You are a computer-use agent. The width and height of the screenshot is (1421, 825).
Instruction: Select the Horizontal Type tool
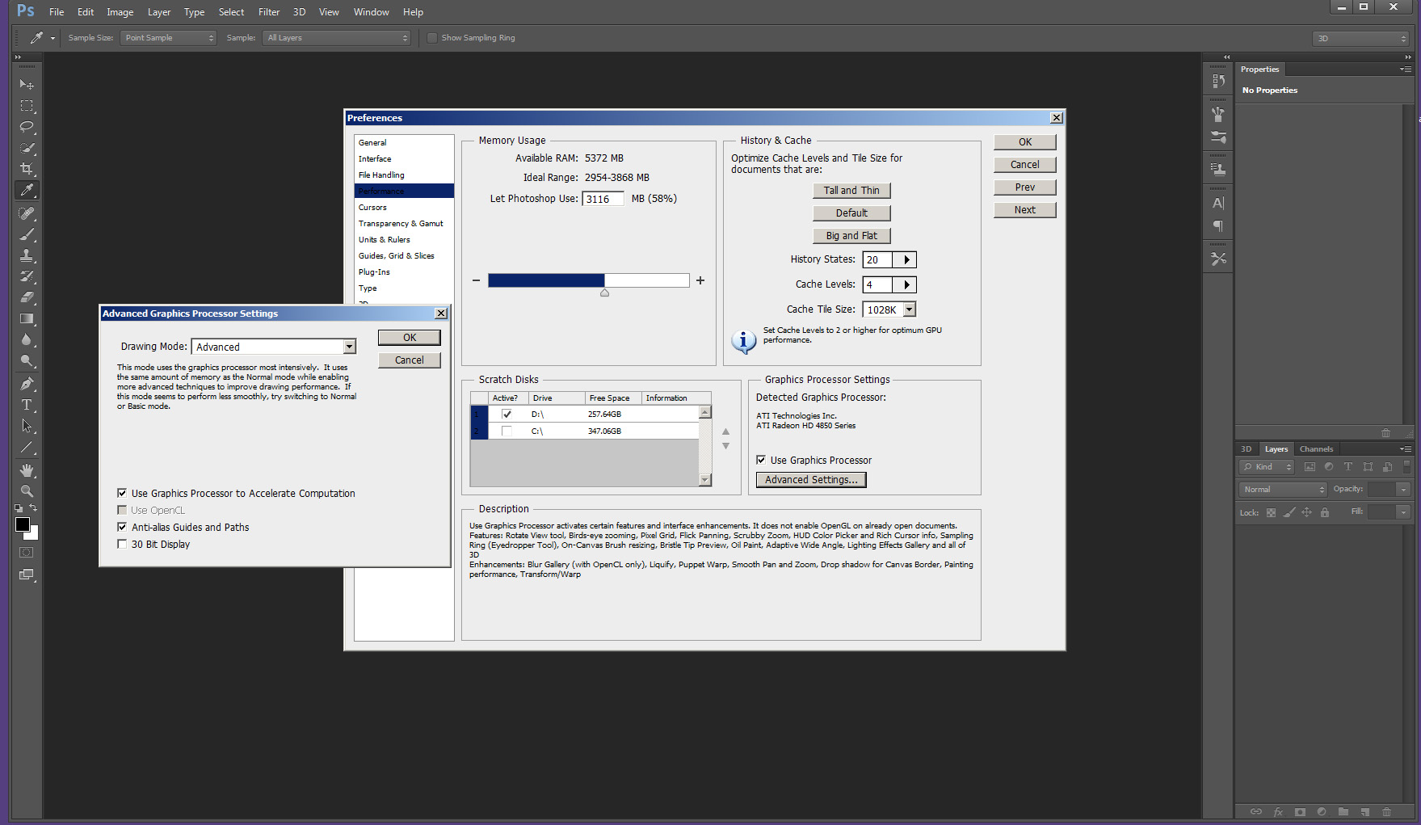[x=27, y=405]
